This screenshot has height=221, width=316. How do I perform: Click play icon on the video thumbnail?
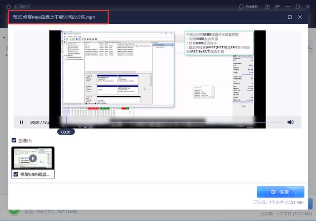coord(33,158)
